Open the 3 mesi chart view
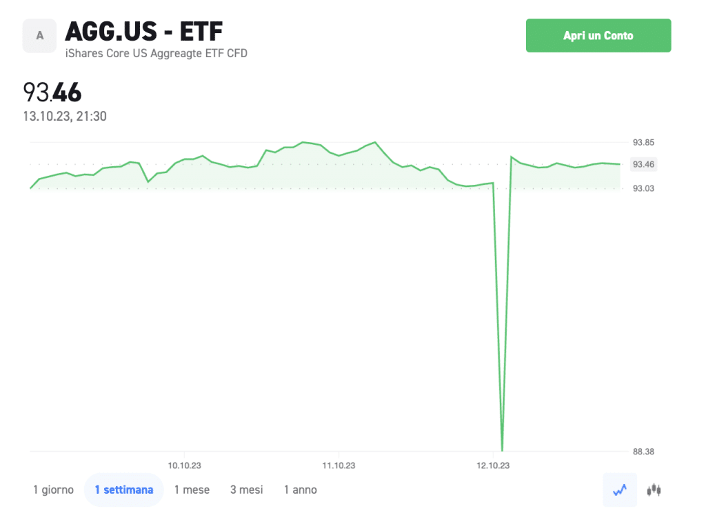 pos(246,490)
